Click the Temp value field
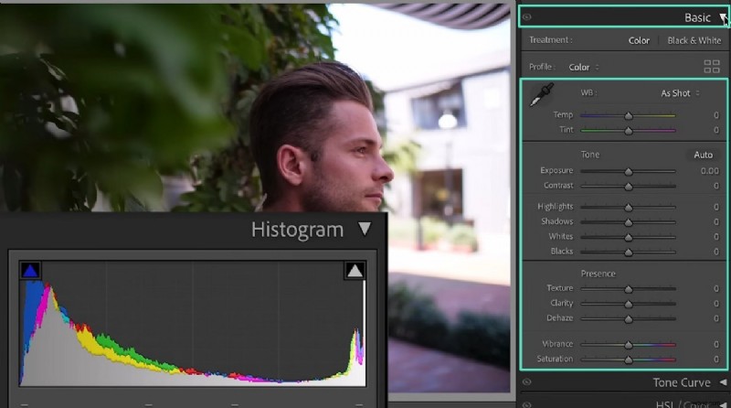 716,115
